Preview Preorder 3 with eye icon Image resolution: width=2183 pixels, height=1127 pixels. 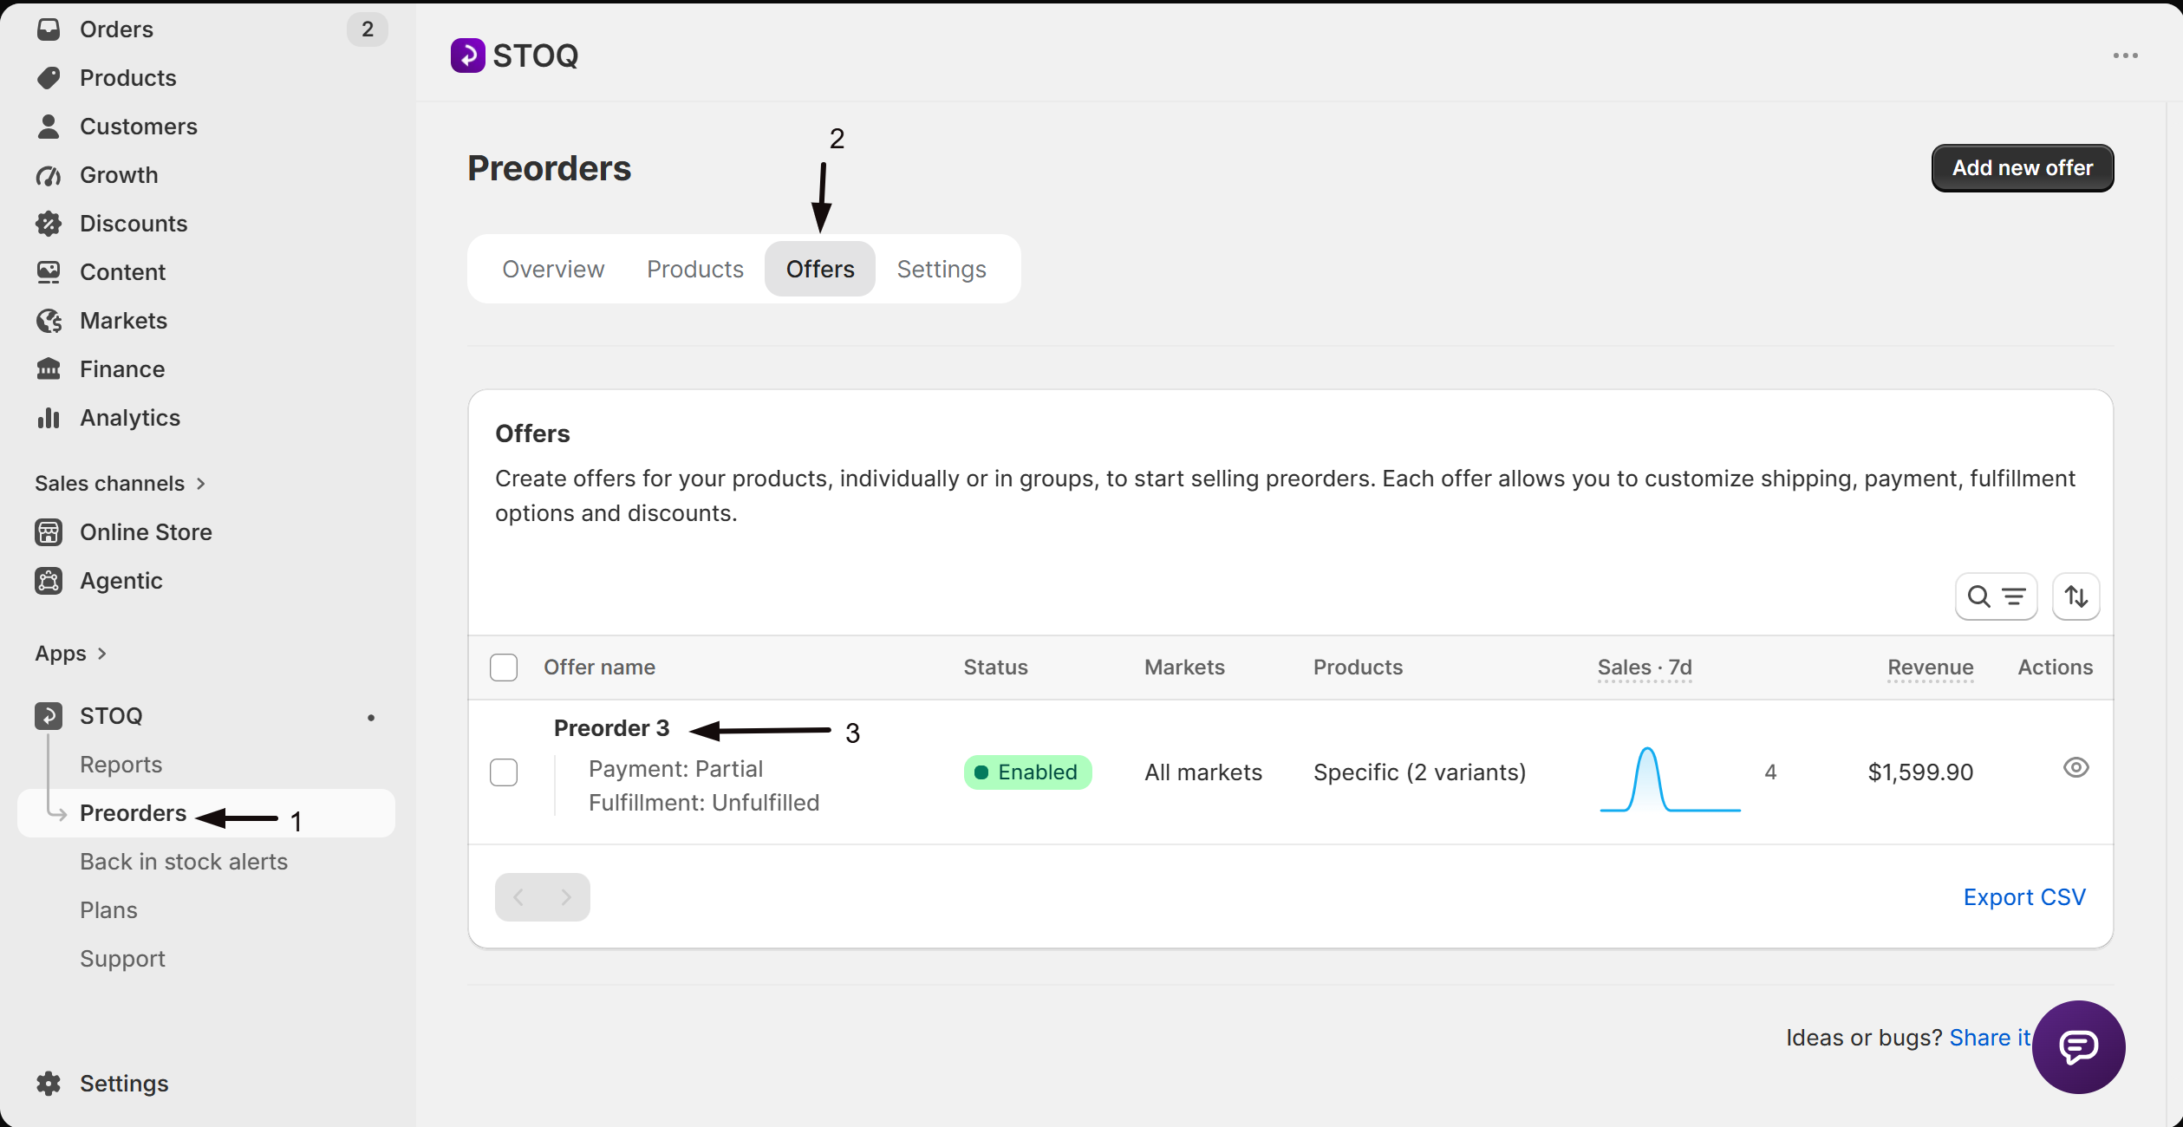pos(2075,767)
